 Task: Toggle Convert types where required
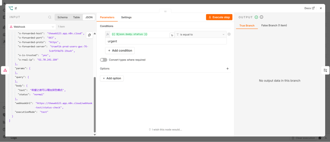103,60
